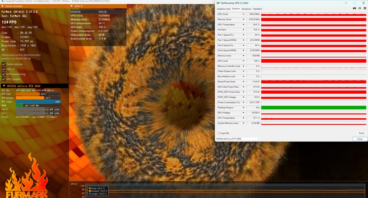Click the GPU-Z refresh icon
The image size is (368, 198).
coord(360,8)
